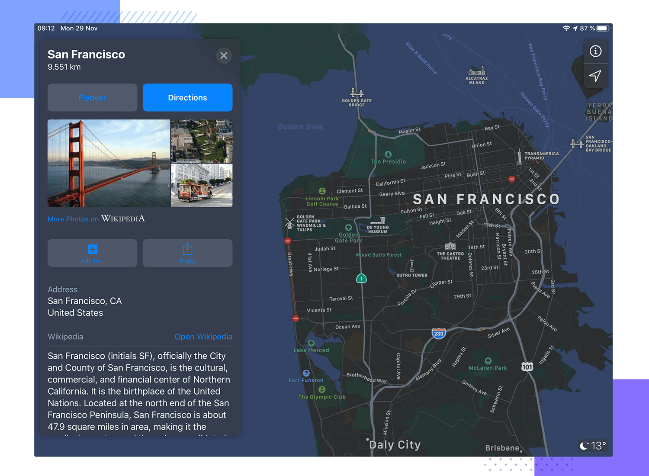Select Alcatraz Island landmark icon
649x476 pixels.
pos(476,71)
